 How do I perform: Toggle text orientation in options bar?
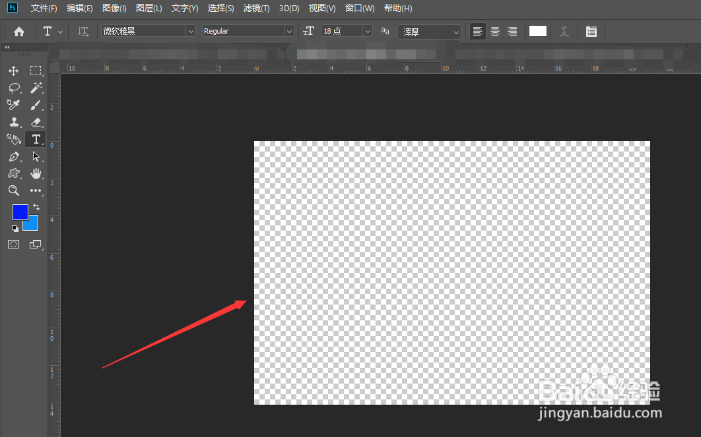(x=83, y=30)
